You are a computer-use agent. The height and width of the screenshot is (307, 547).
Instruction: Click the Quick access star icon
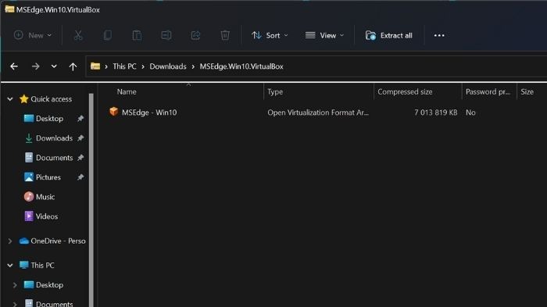coord(23,99)
